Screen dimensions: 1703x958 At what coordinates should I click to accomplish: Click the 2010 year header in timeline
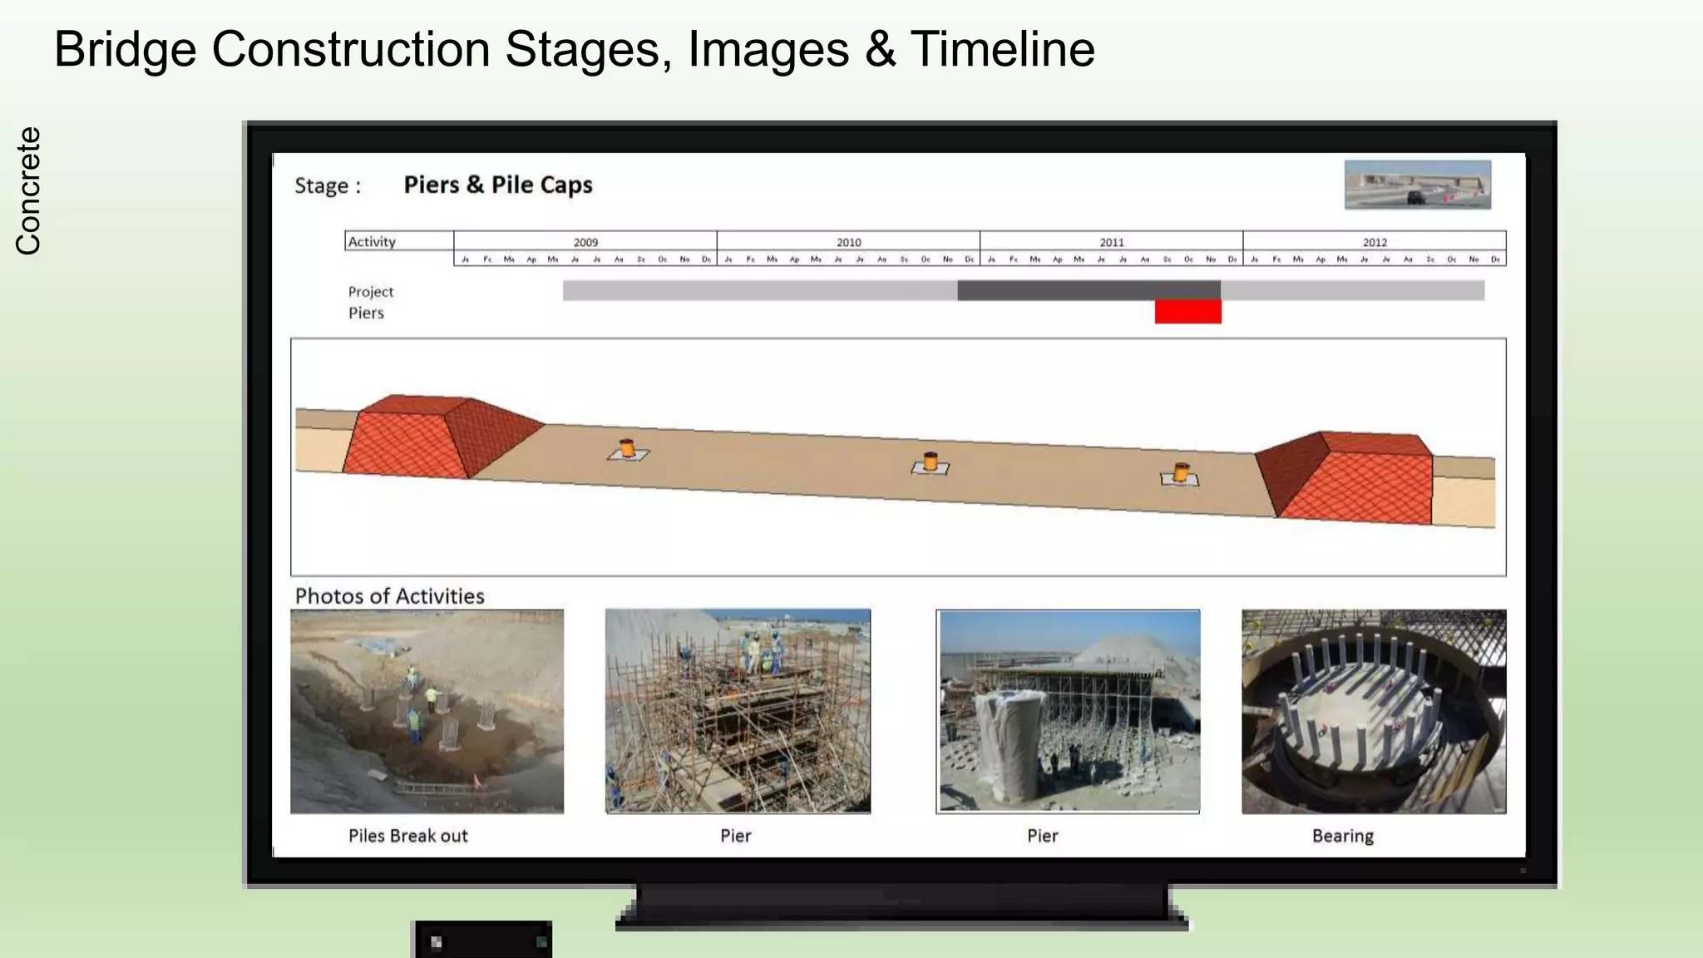coord(848,242)
